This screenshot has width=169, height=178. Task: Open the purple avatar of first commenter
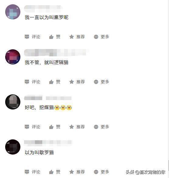[13, 12]
